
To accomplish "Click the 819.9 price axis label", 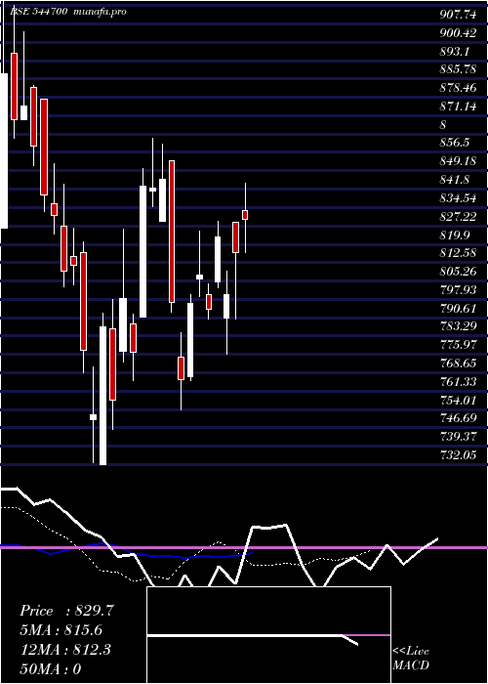I will tap(455, 235).
